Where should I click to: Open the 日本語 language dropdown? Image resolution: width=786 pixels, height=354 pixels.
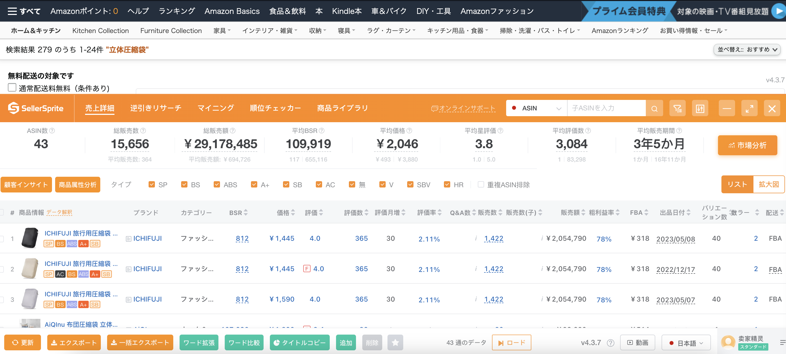tap(686, 343)
